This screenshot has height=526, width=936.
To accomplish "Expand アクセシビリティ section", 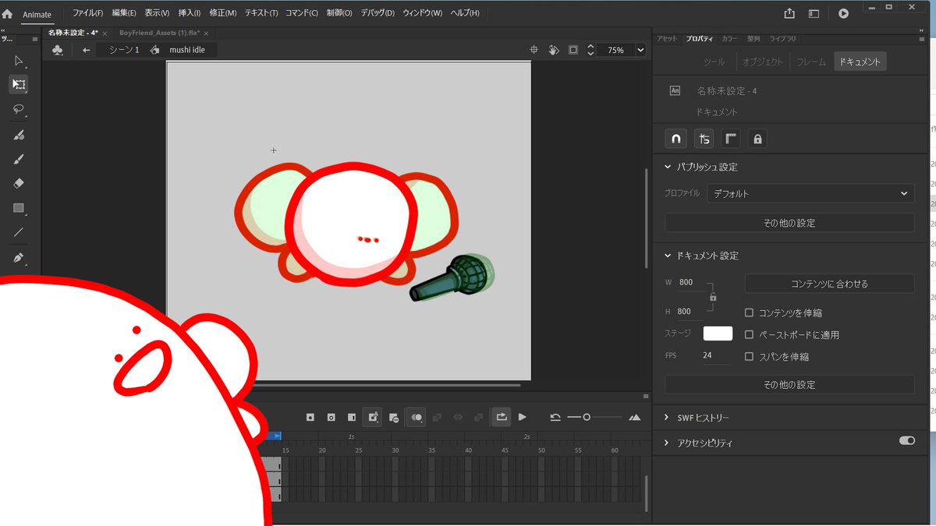I will 668,443.
